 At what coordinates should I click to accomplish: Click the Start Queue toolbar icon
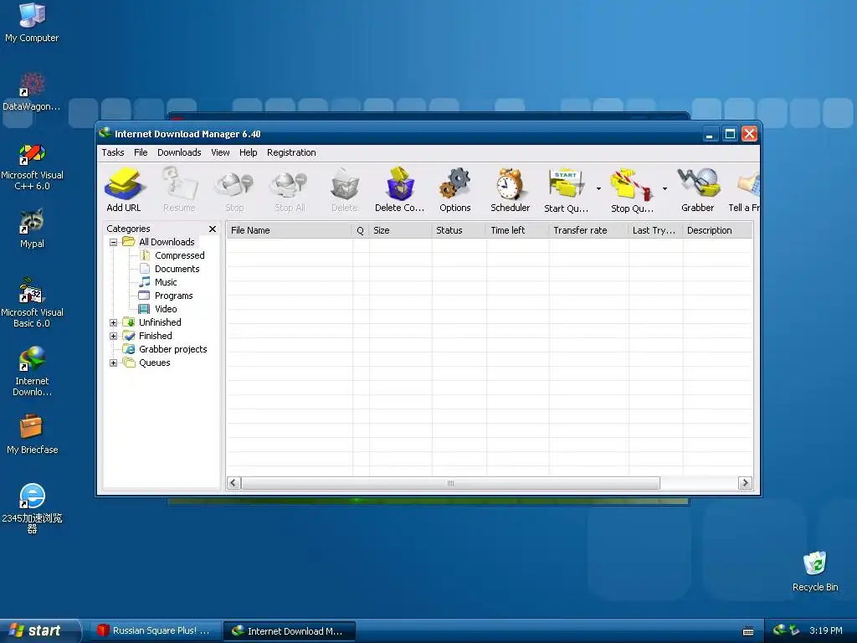pyautogui.click(x=567, y=189)
